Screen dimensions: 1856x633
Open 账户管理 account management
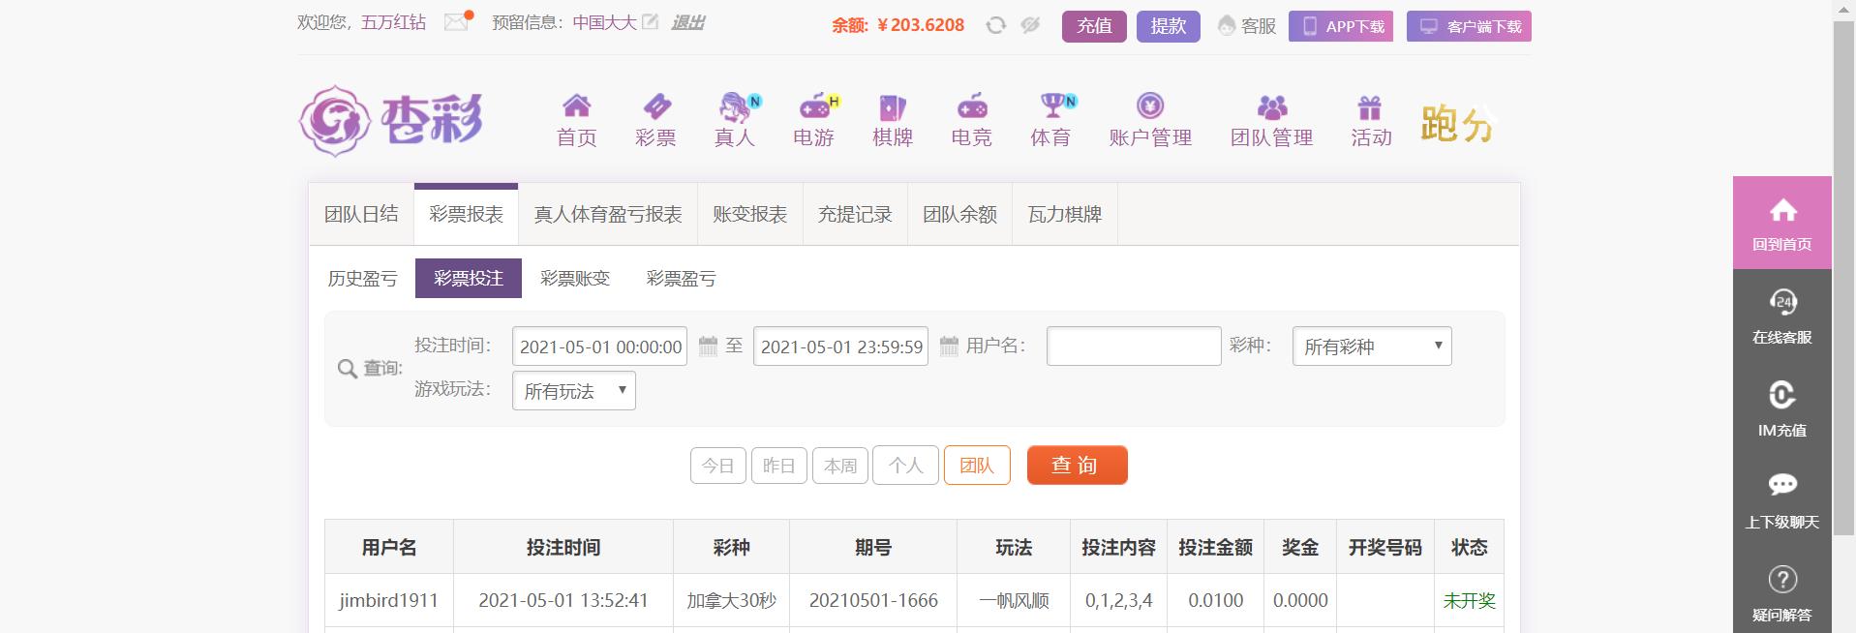[x=1150, y=121]
